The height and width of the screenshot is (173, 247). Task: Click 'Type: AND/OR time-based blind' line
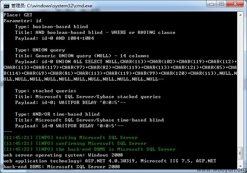(x=57, y=114)
